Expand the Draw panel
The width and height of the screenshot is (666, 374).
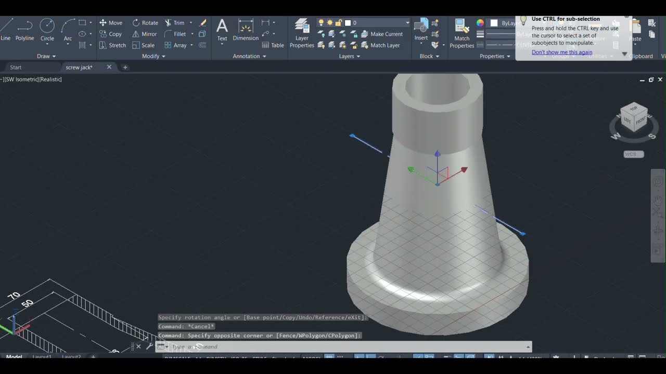pos(46,56)
